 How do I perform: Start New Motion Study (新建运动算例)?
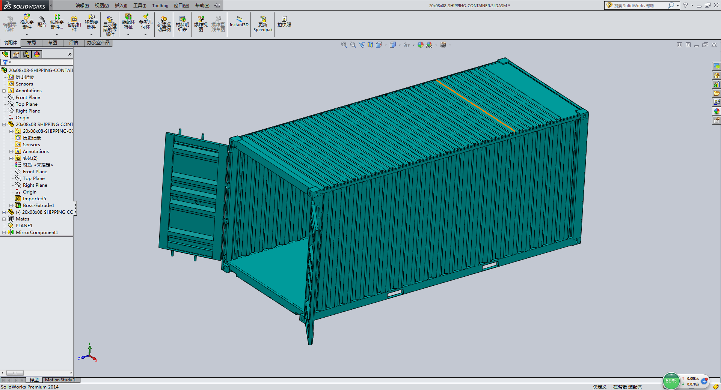(164, 24)
